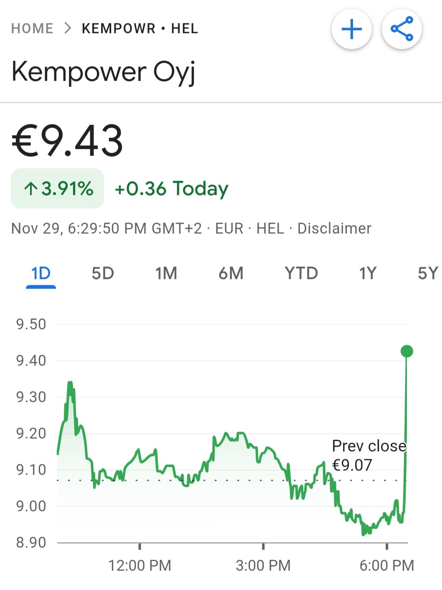Select the YTD range tab
Viewport: 442px width, 590px height.
pyautogui.click(x=301, y=273)
